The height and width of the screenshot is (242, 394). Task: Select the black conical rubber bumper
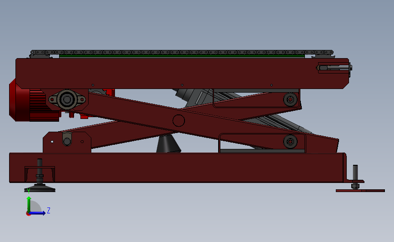coord(168,143)
